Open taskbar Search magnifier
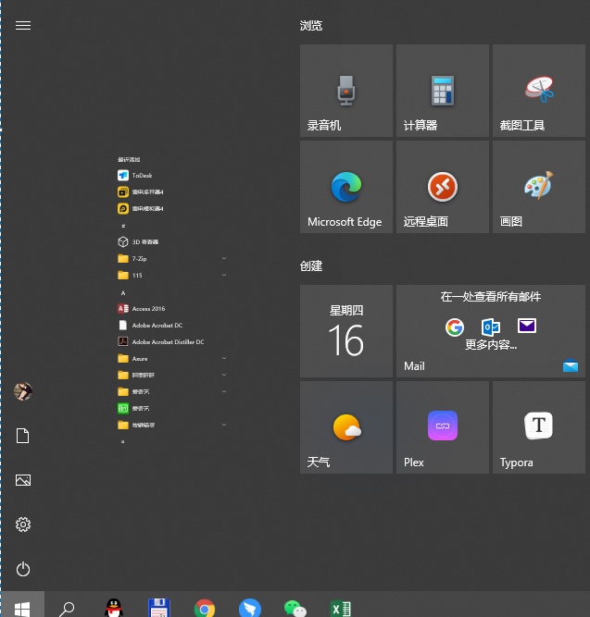The width and height of the screenshot is (590, 617). coord(67,608)
